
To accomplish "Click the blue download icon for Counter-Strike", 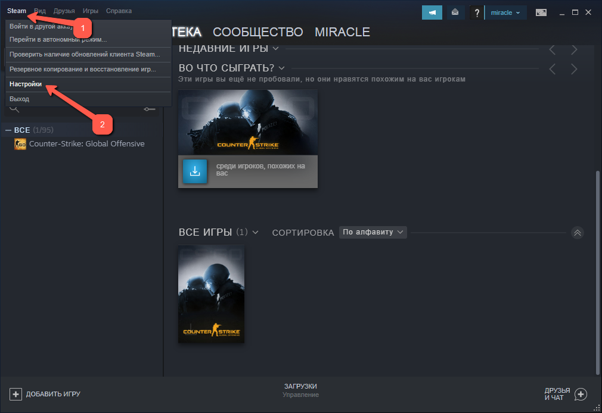I will pyautogui.click(x=195, y=171).
